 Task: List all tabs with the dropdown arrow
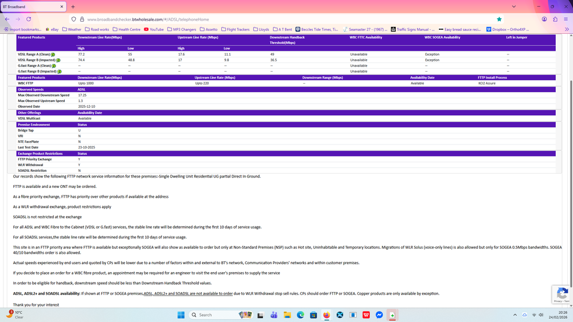pos(514,6)
